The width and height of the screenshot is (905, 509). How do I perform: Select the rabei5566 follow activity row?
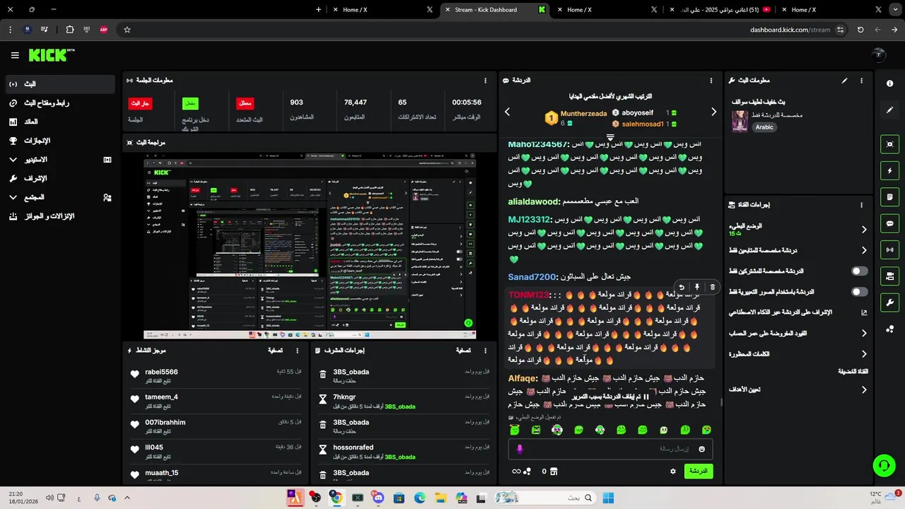(216, 377)
